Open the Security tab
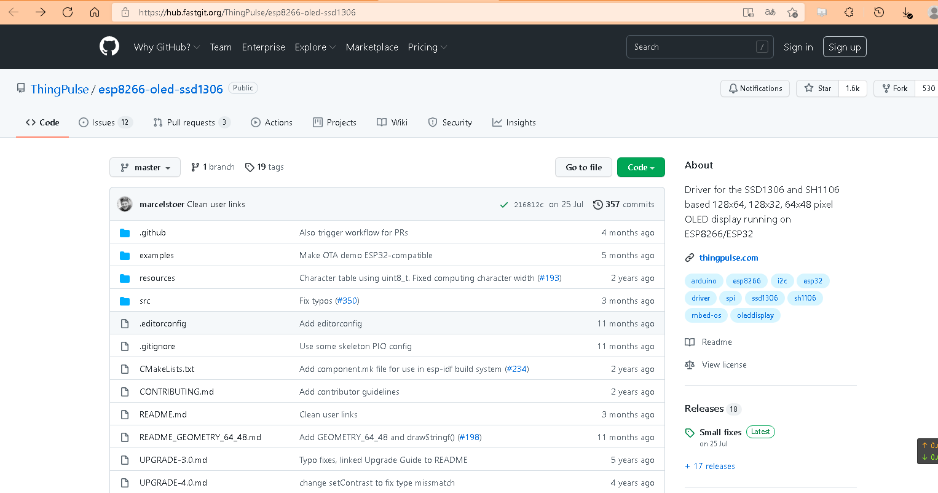Screen dimensions: 938x493 click(x=450, y=122)
